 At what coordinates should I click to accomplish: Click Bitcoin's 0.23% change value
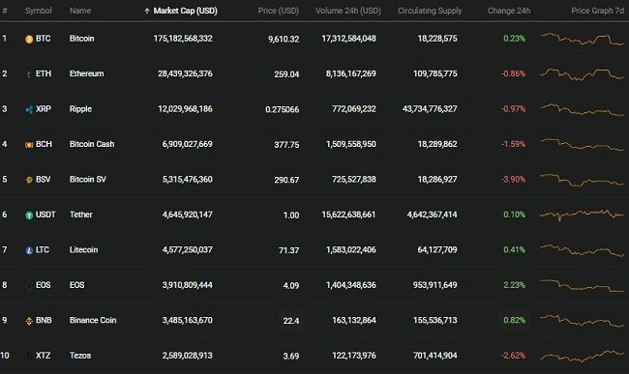(x=514, y=39)
